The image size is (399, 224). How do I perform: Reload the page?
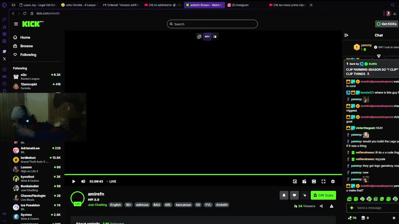click(x=24, y=13)
